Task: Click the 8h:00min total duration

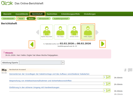Action: pyautogui.click(x=118, y=94)
